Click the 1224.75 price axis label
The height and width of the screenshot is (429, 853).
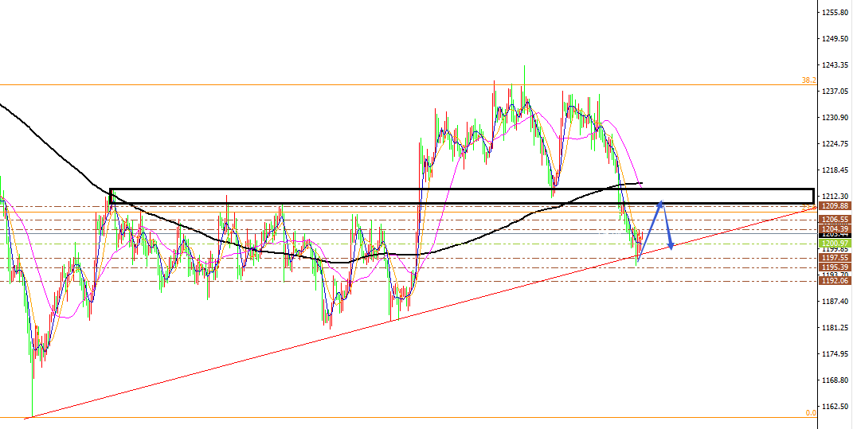coord(836,143)
